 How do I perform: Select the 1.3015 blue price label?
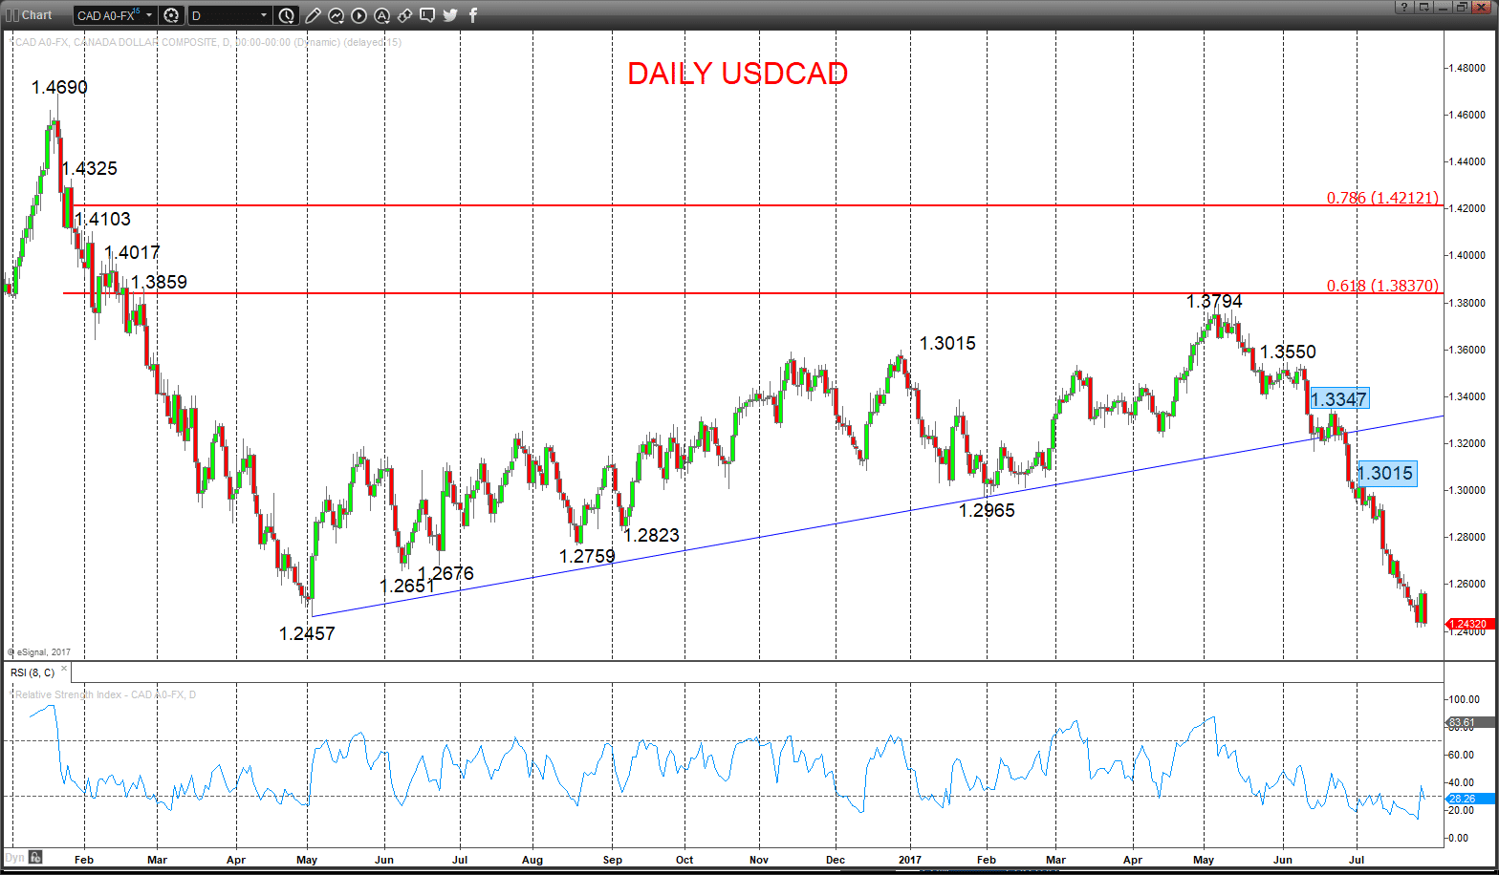tap(1385, 473)
